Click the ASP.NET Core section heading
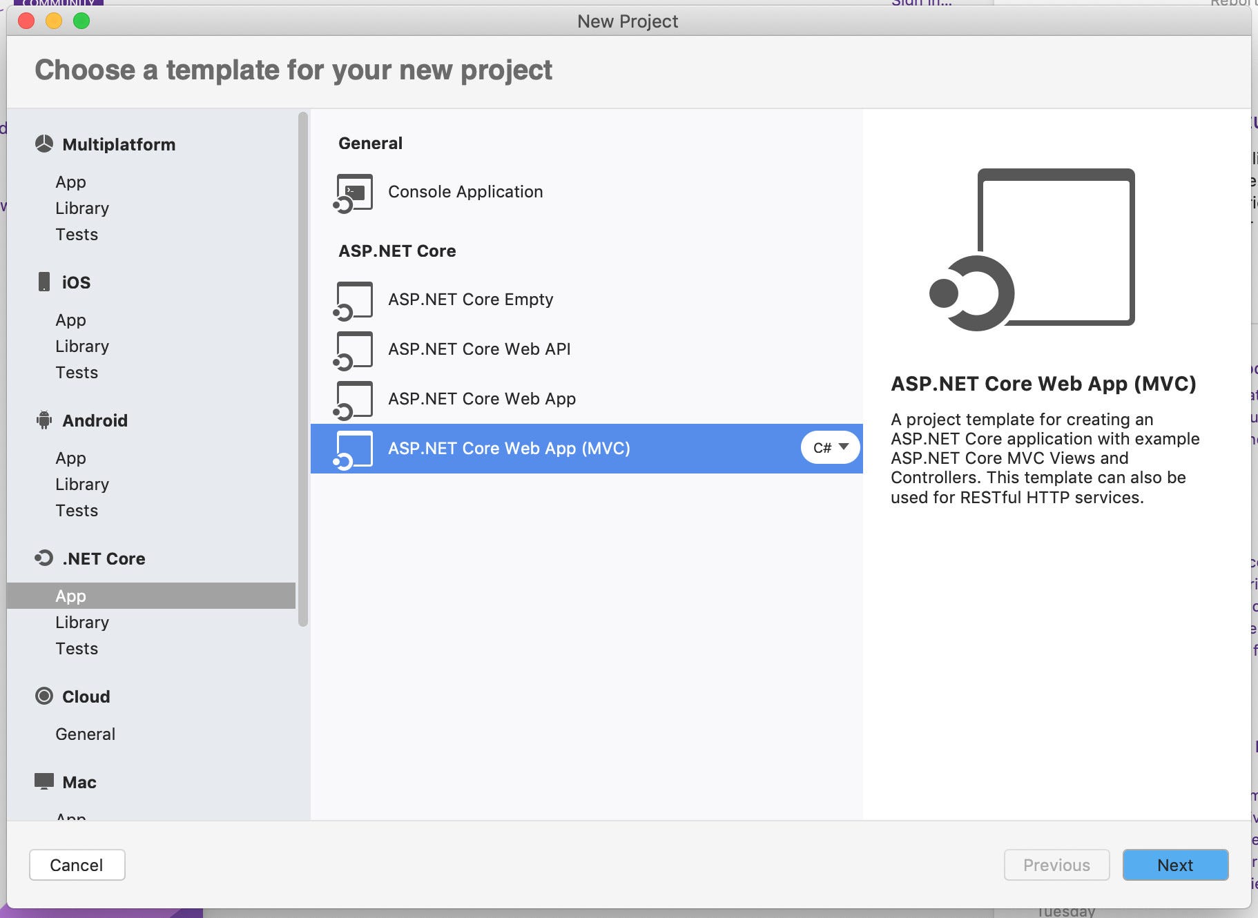 coord(397,251)
